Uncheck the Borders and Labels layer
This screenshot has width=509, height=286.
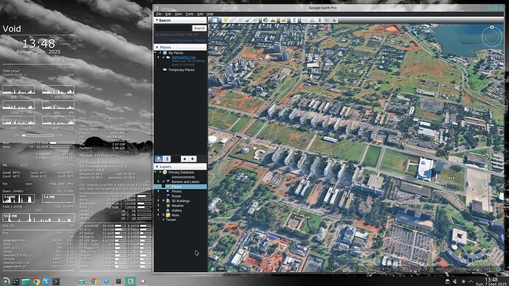click(164, 181)
